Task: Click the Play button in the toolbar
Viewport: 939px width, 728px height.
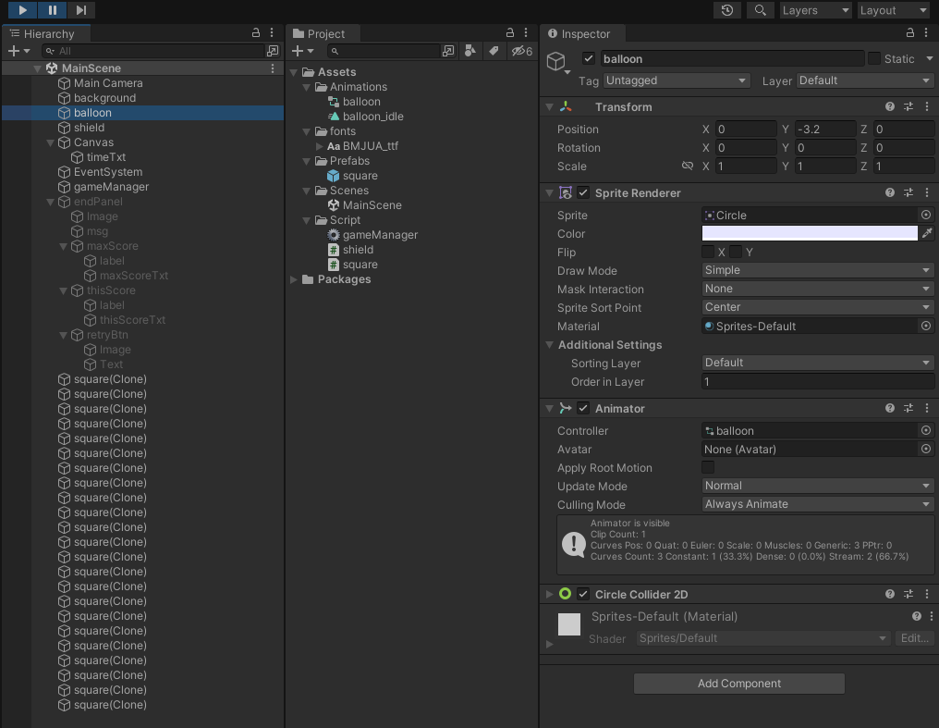Action: coord(23,9)
